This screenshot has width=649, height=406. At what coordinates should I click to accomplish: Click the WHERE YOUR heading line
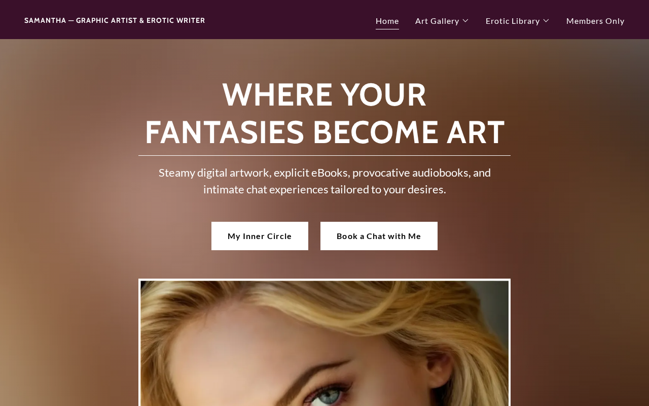pyautogui.click(x=324, y=94)
